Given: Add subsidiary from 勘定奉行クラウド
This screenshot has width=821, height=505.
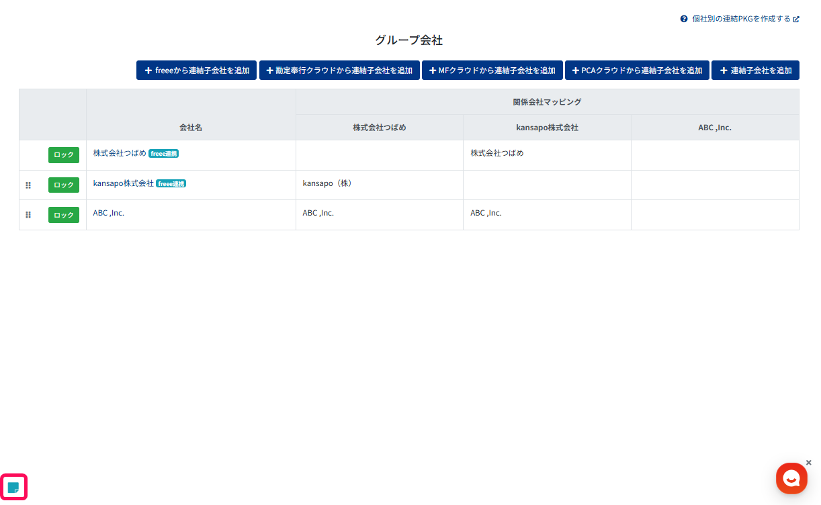Looking at the screenshot, I should click(339, 71).
